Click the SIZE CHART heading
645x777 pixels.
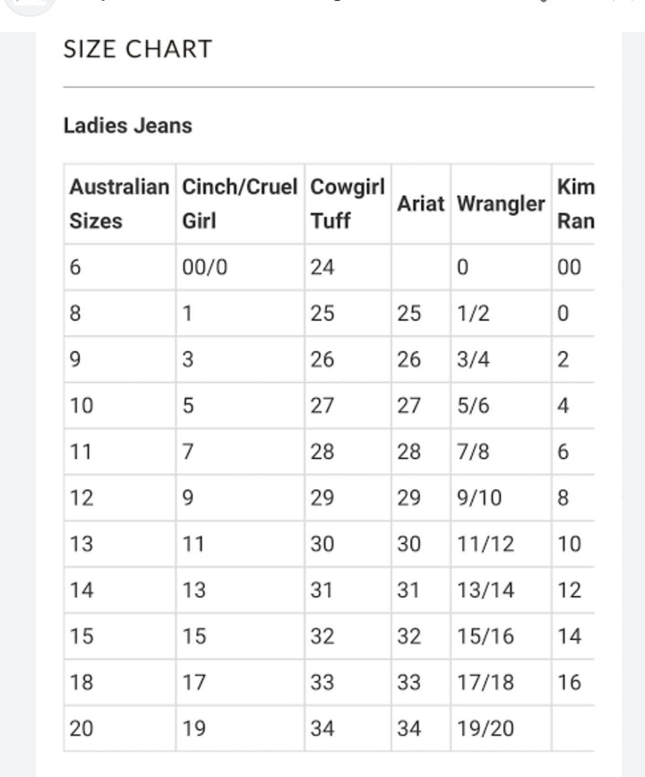coord(138,49)
